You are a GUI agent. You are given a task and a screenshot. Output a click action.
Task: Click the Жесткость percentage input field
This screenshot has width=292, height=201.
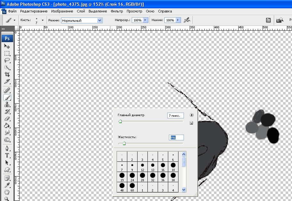[176, 138]
